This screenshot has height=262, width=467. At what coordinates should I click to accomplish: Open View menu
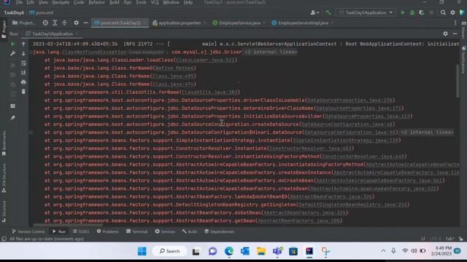43,2
